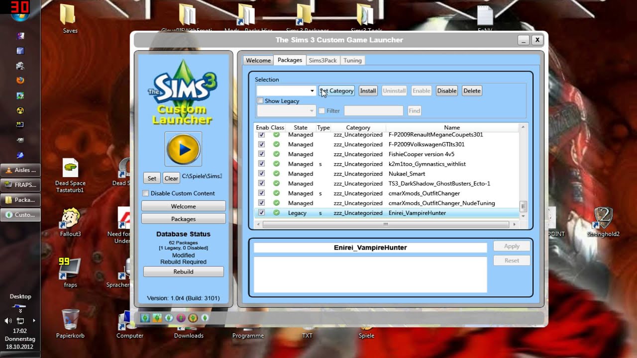The height and width of the screenshot is (358, 637).
Task: Click the Set path button
Action: click(x=152, y=178)
